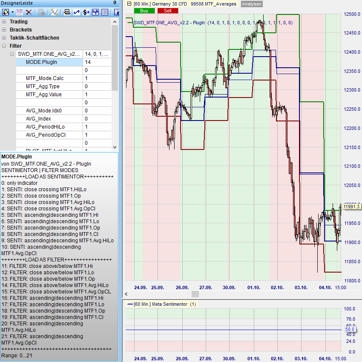Click the 12500.0 price axis label
The image size is (362, 362).
click(x=352, y=14)
